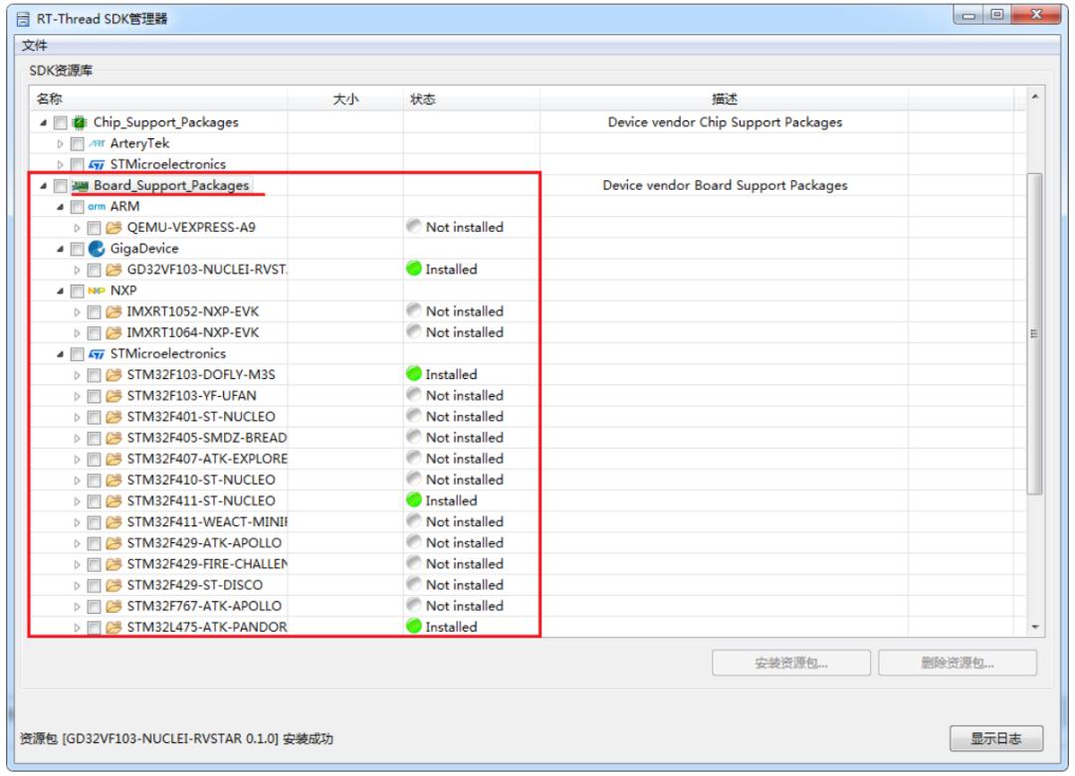
Task: Expand the ArteryTek tree node
Action: 61,144
